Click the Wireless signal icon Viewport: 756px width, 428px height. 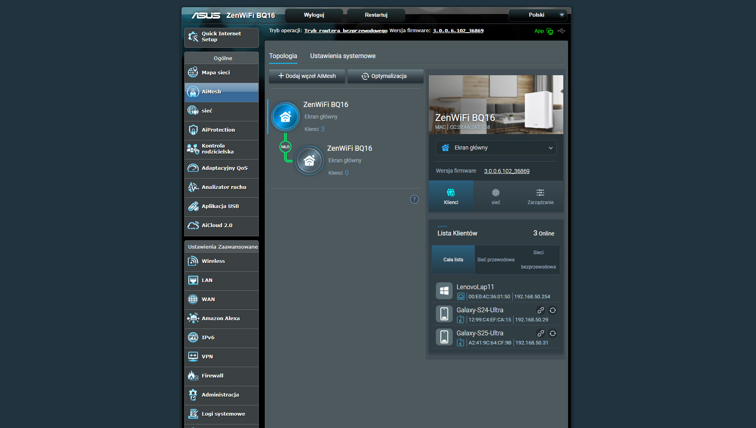193,261
